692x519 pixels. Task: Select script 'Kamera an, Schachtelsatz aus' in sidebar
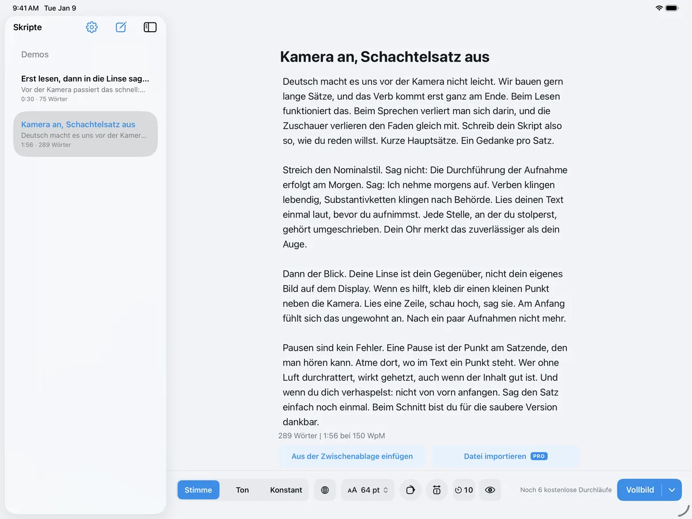coord(85,134)
